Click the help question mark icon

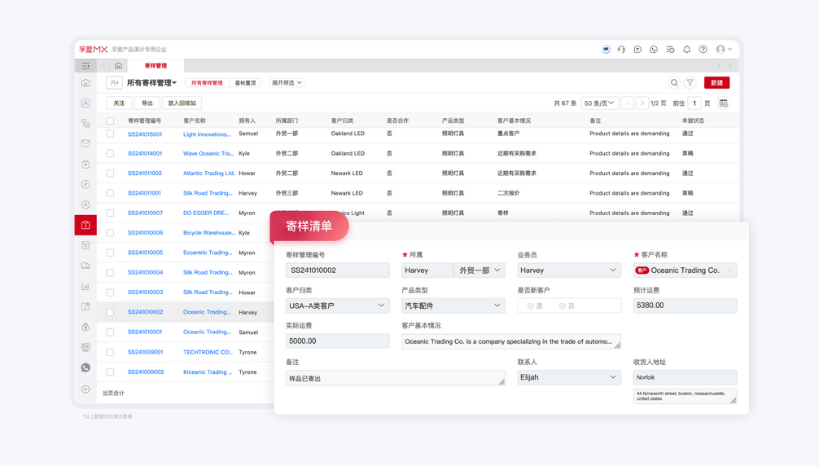pos(703,50)
